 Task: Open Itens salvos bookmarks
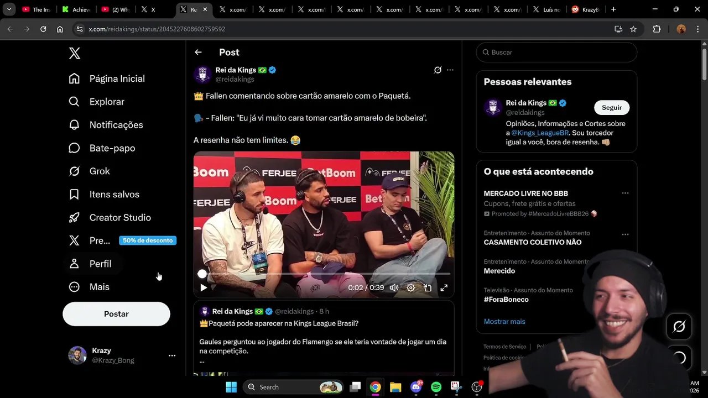coord(104,195)
